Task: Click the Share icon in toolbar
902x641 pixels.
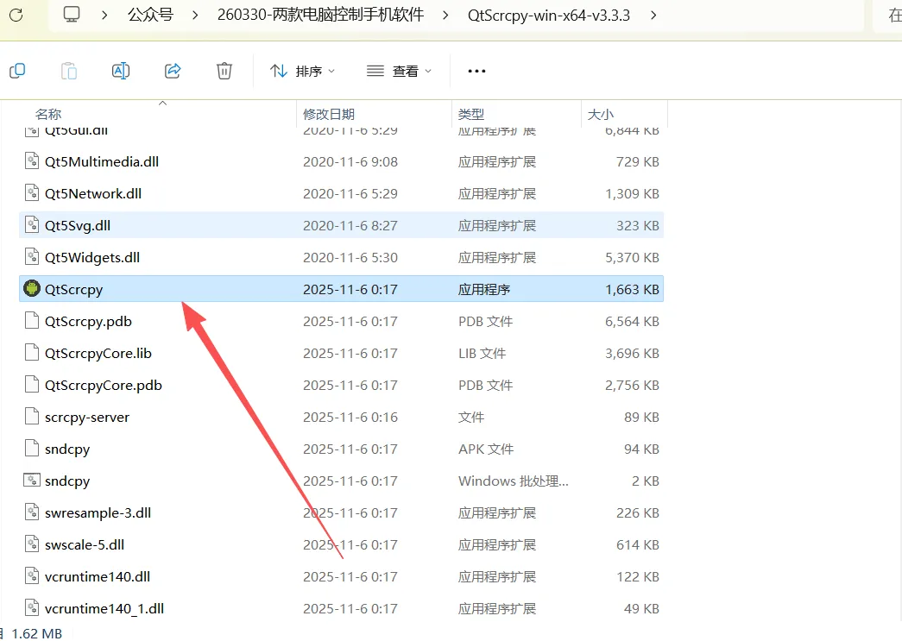Action: 173,71
